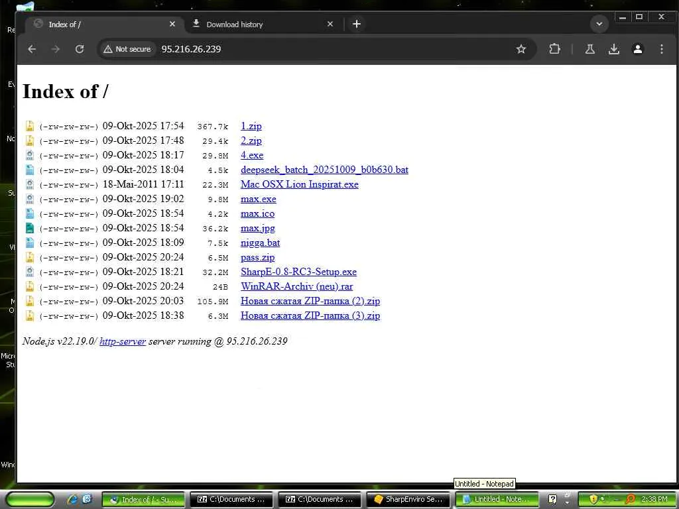
Task: Open the 2.zip link
Action: click(251, 141)
